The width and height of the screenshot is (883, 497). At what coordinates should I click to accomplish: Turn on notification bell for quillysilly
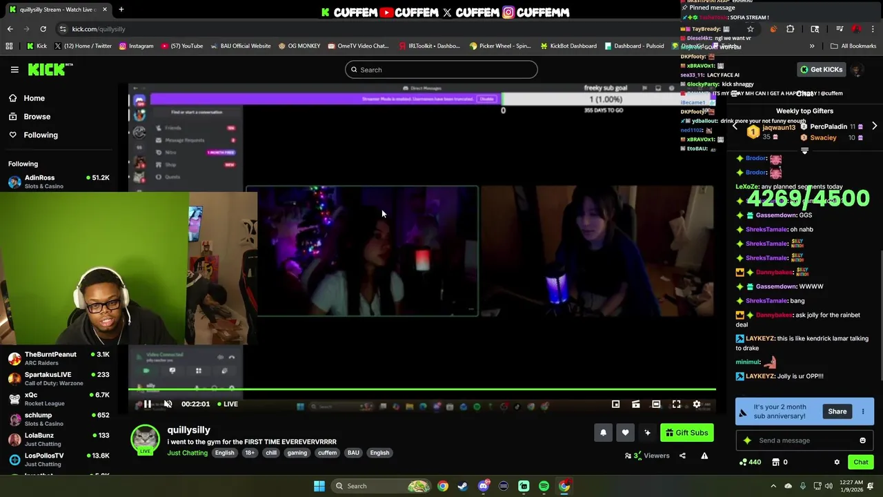coord(603,433)
